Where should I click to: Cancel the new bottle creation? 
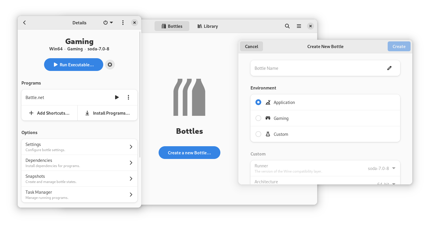pyautogui.click(x=251, y=46)
